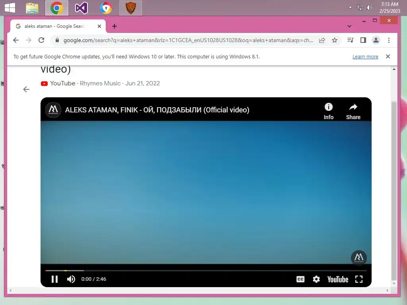Screen dimensions: 407x305
Task: Click the vertical page scrollbar
Action: [394, 191]
